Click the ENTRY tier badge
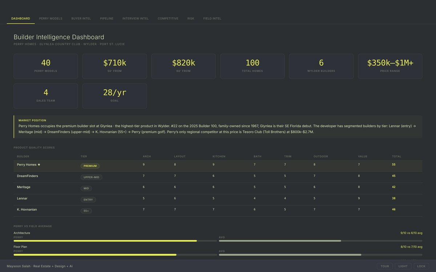The width and height of the screenshot is (436, 272). pyautogui.click(x=88, y=199)
